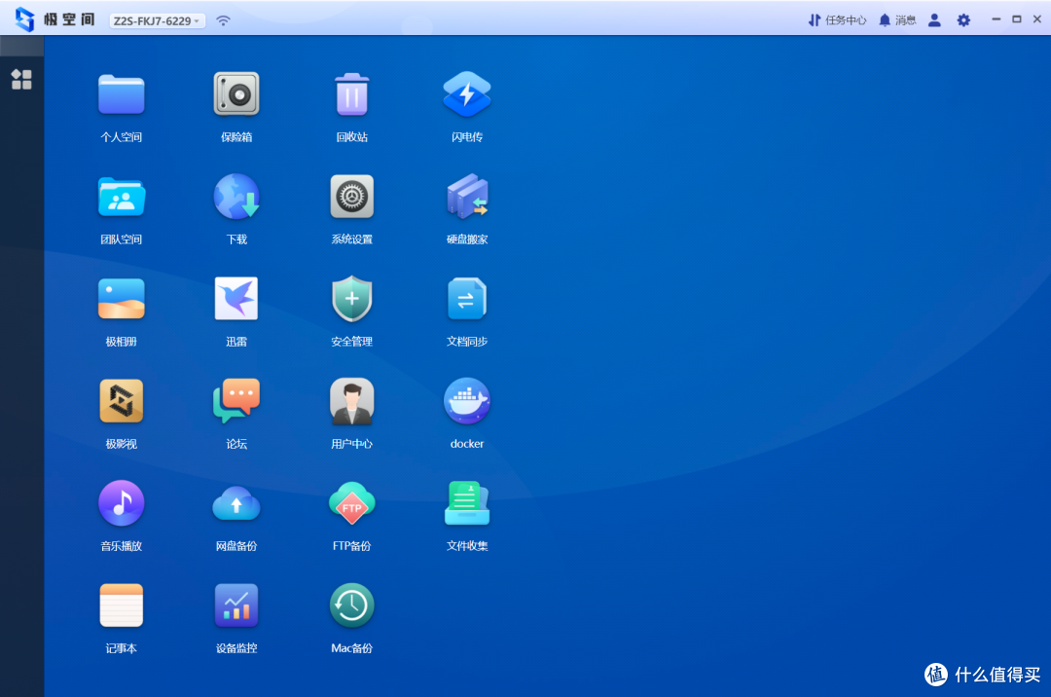This screenshot has height=697, width=1051.
Task: Open the 网盘备份 cloud backup app
Action: (236, 504)
